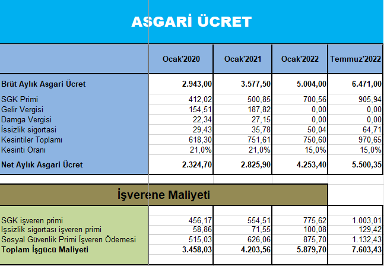Viewport: 384px width, 266px height.
Task: Select the Kesinti Oranı row label
Action: [x=23, y=150]
